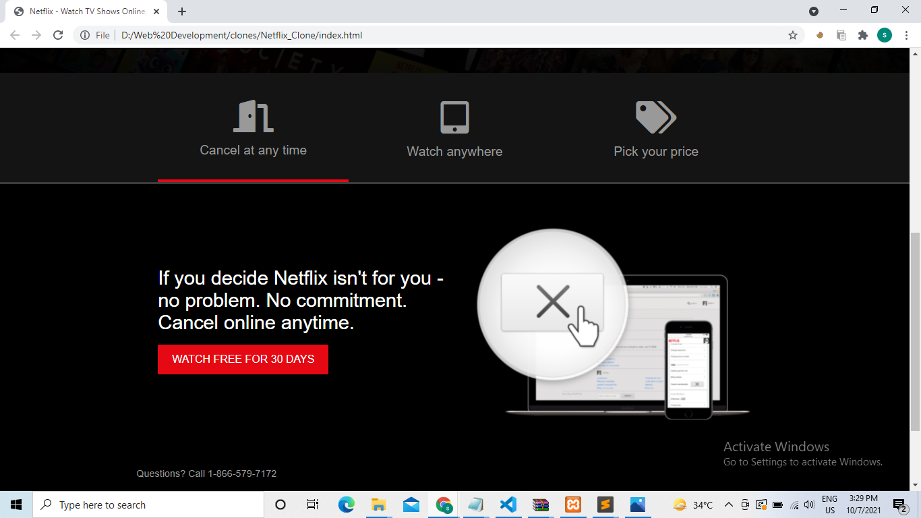Launch Visual Studio Code from the taskbar
The width and height of the screenshot is (921, 518).
[x=508, y=504]
